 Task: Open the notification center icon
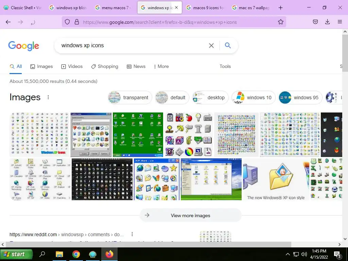tap(337, 255)
